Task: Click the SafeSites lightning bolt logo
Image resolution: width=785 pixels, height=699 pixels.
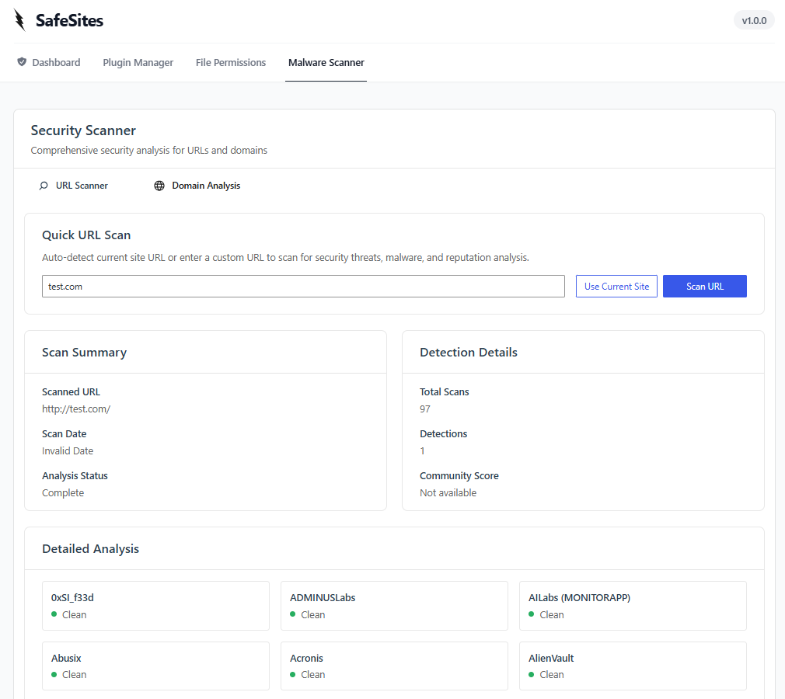Action: [x=19, y=20]
